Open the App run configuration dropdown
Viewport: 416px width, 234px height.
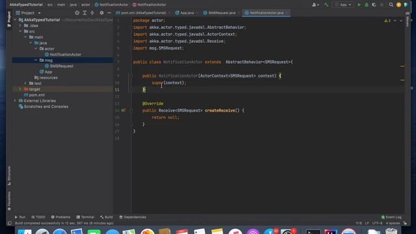point(343,5)
